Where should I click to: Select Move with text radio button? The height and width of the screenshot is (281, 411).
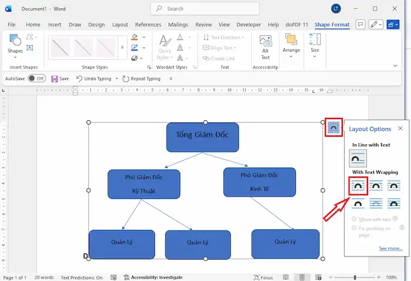(353, 219)
